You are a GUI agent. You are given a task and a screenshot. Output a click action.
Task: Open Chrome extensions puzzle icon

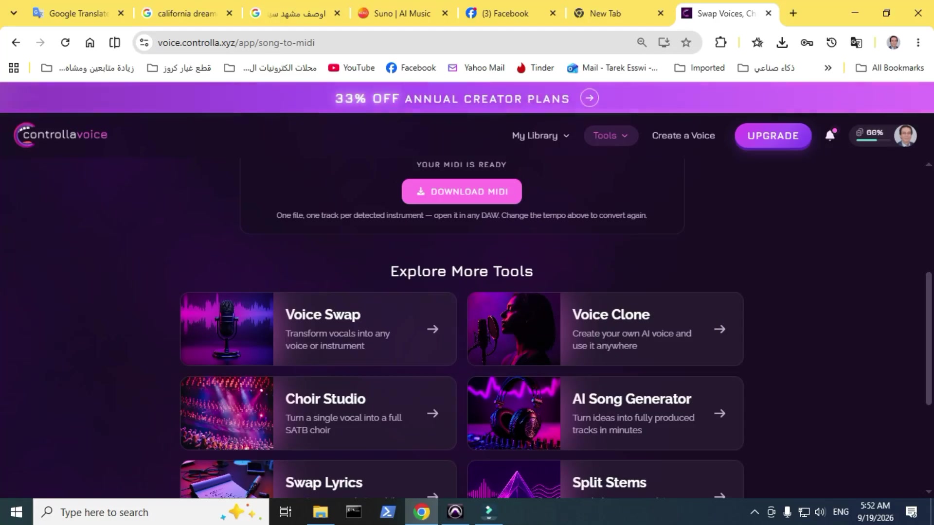[x=720, y=42]
